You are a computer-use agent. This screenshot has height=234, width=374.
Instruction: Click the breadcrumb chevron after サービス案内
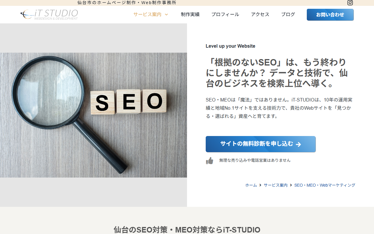[291, 185]
